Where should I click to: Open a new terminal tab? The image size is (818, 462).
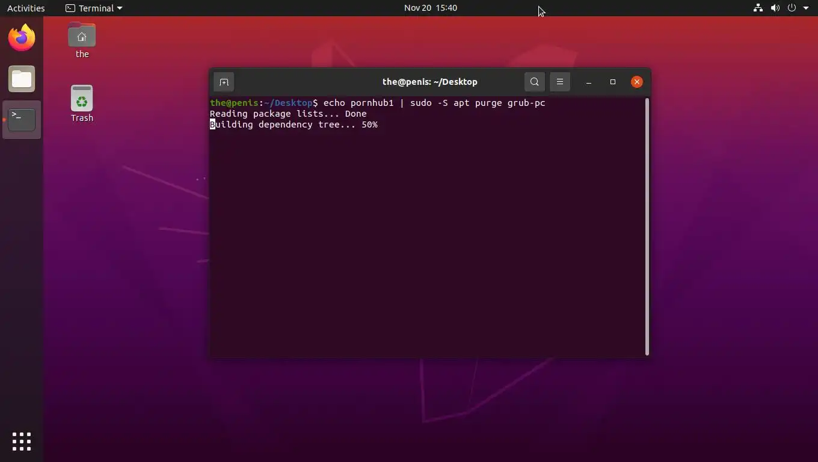click(224, 82)
